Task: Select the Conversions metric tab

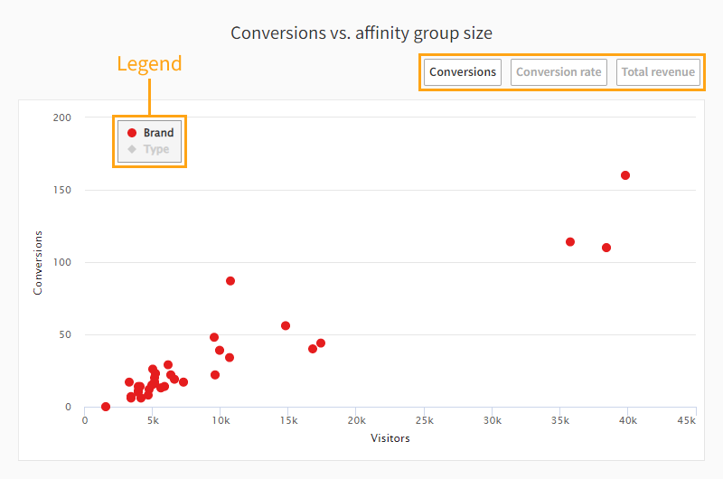Action: (x=463, y=72)
